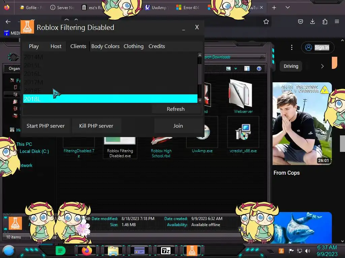Click Firefox bookmark star icon
Image resolution: width=345 pixels, height=258 pixels.
coord(266,21)
